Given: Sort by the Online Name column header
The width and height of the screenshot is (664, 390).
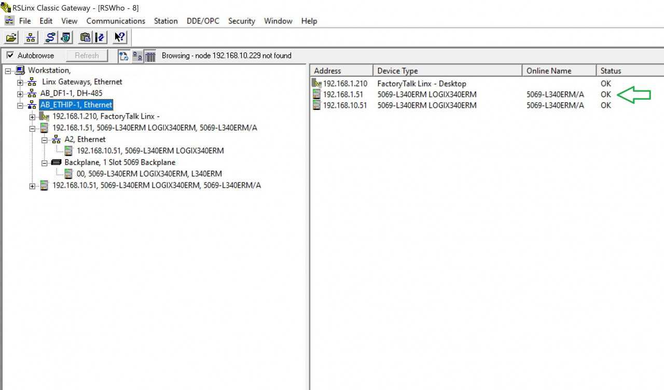Looking at the screenshot, I should tap(559, 71).
